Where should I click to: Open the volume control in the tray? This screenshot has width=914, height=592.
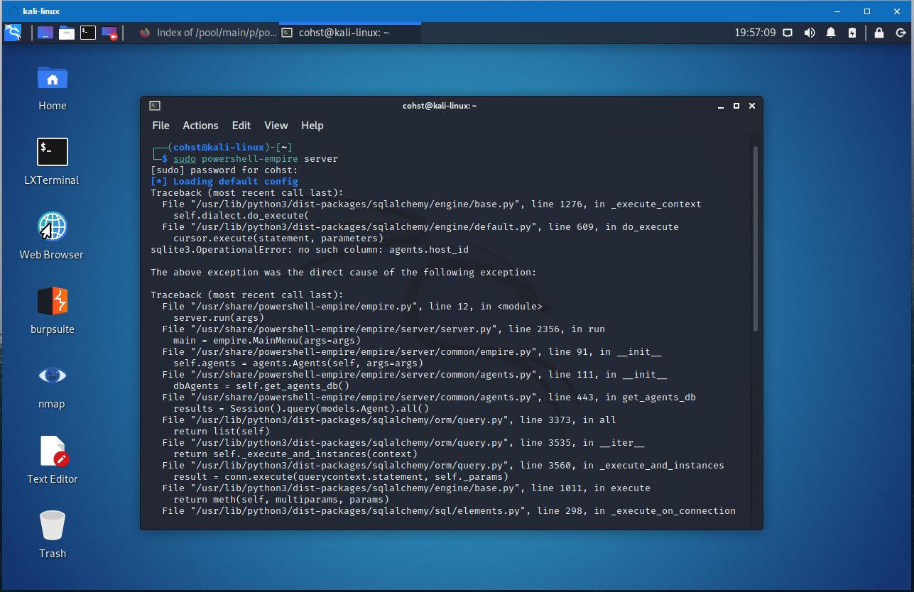coord(810,33)
